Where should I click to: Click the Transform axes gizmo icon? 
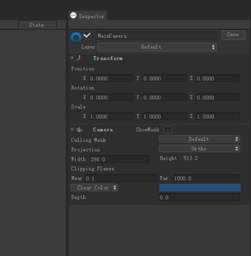tap(79, 58)
